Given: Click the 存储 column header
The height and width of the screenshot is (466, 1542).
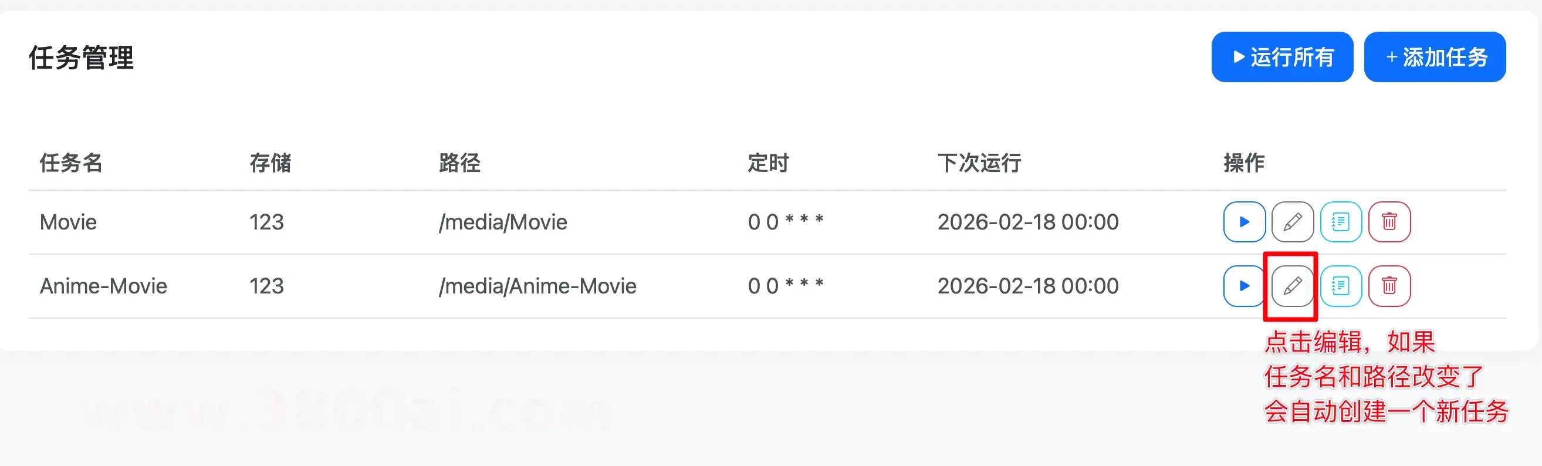Looking at the screenshot, I should tap(270, 163).
